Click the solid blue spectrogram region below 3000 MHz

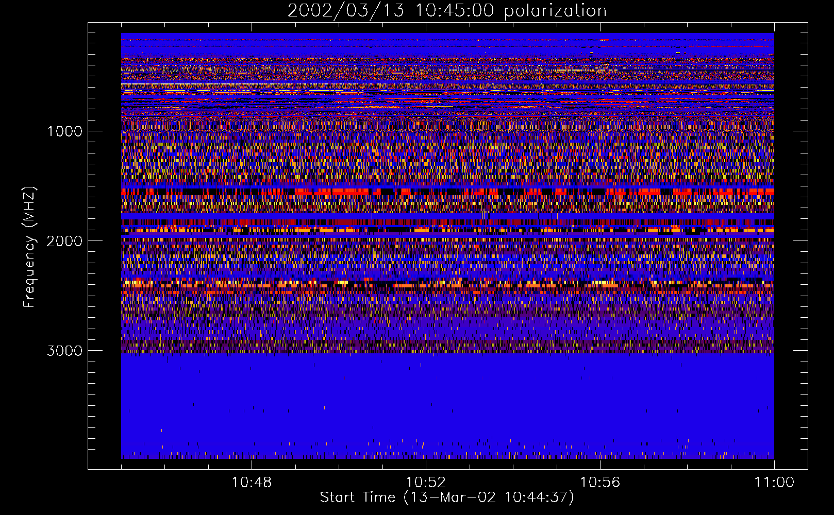pyautogui.click(x=447, y=406)
